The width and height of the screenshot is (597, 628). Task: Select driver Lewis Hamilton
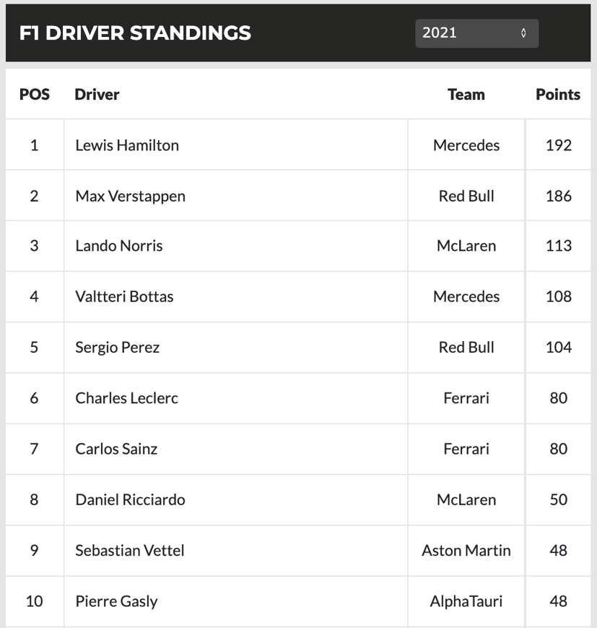(127, 145)
